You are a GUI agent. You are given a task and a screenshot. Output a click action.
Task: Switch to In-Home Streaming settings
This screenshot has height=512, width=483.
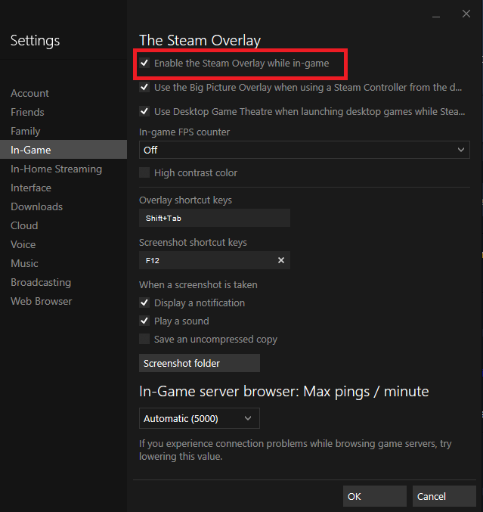click(x=56, y=169)
